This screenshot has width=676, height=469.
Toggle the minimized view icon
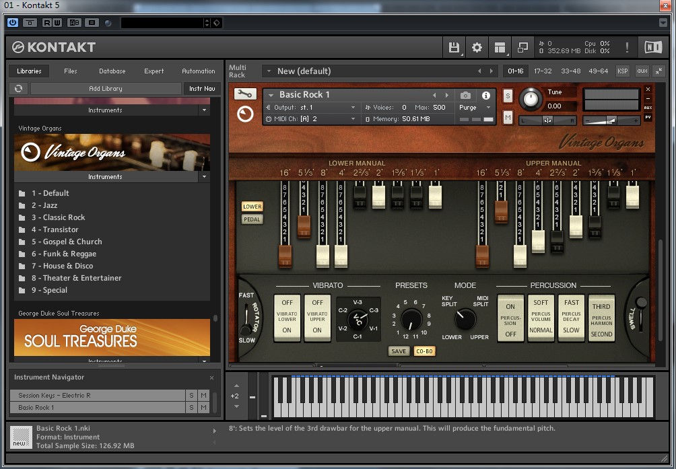pos(522,47)
